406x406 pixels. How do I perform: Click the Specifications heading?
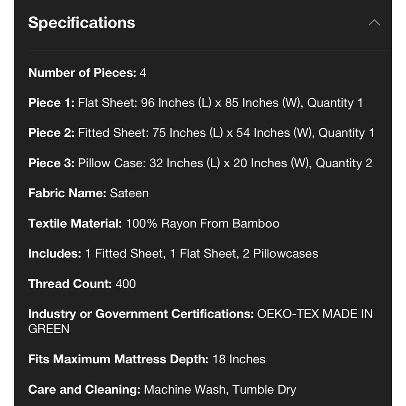(82, 22)
